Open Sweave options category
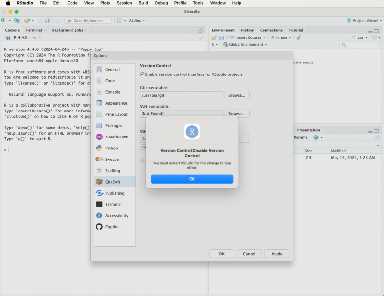Viewport: 384px width, 296px height. pos(115,160)
